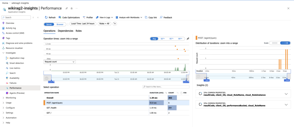Select the 50th percentile toggle

[x=163, y=39]
